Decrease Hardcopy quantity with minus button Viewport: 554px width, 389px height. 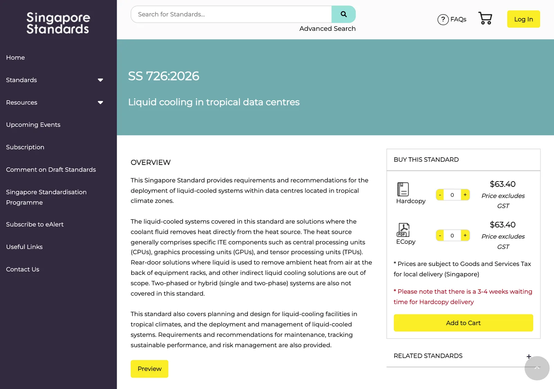point(440,195)
